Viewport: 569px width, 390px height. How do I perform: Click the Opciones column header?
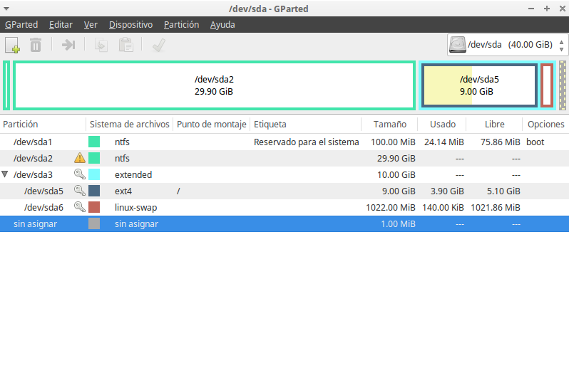coord(545,125)
